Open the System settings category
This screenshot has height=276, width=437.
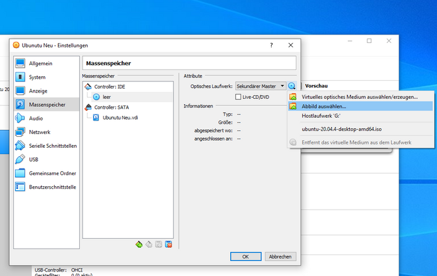(x=38, y=77)
